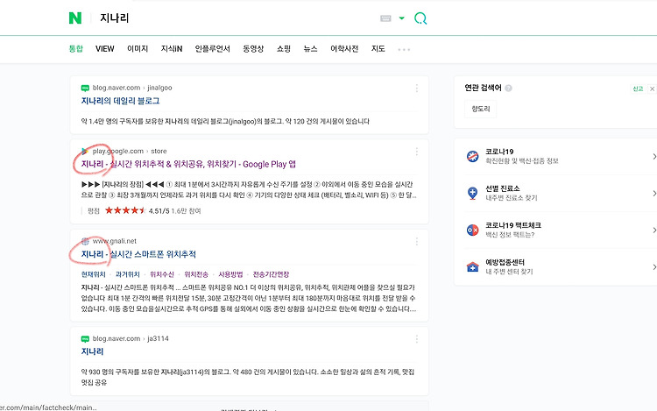This screenshot has height=411, width=657.
Task: Open more options for the Google Play result
Action: tap(416, 152)
